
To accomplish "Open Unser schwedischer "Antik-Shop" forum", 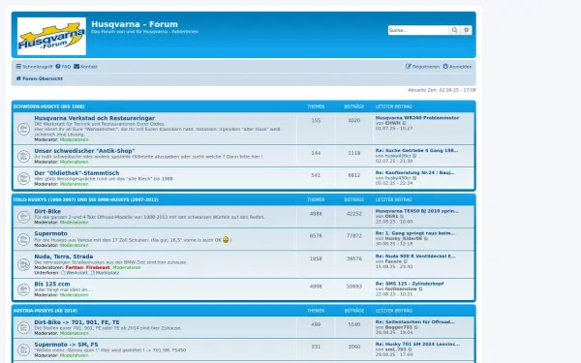I will click(84, 151).
